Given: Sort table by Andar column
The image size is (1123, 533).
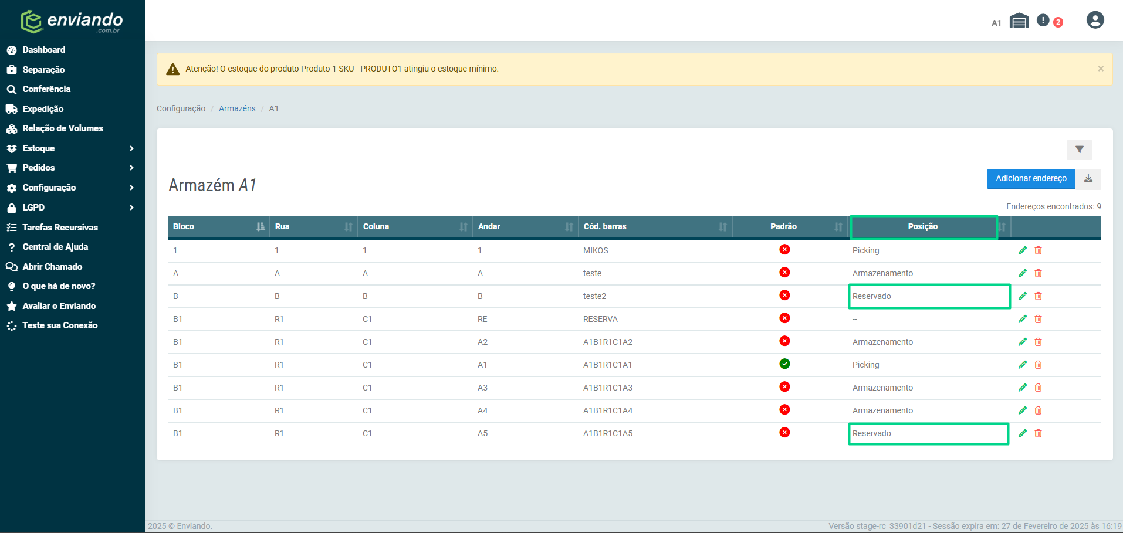Looking at the screenshot, I should click(x=526, y=227).
